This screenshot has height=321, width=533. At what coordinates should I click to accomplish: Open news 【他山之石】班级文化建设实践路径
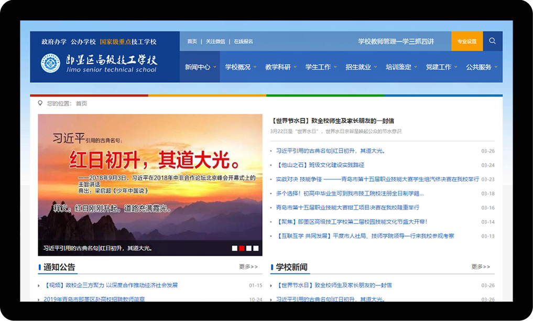[320, 165]
